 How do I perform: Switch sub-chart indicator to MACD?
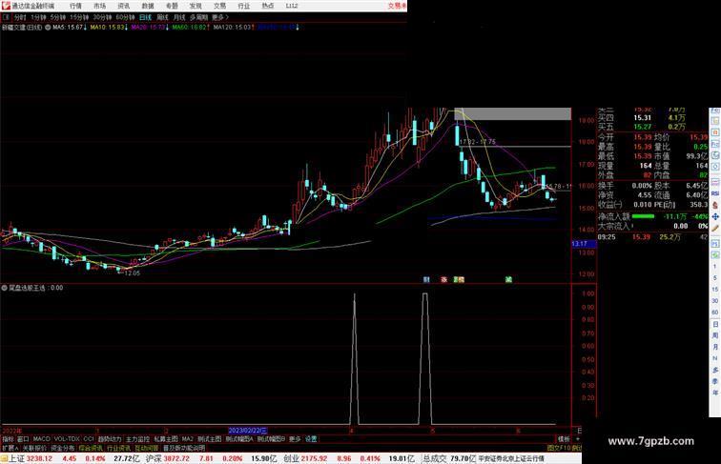point(41,439)
